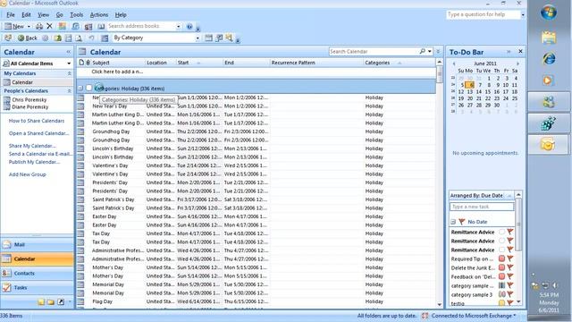
Task: Collapse the My Calendars section
Action: coord(70,73)
